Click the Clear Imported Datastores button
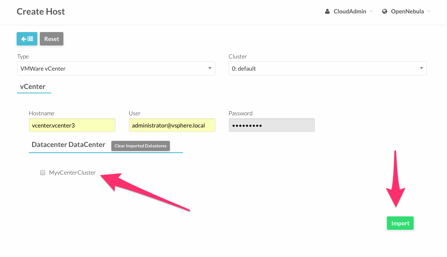The image size is (447, 257). 141,146
